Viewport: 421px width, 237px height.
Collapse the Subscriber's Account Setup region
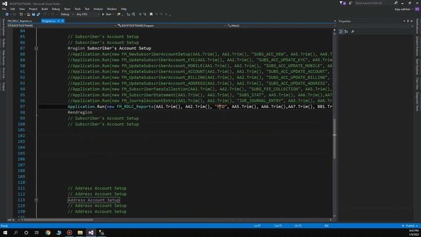coord(36,48)
